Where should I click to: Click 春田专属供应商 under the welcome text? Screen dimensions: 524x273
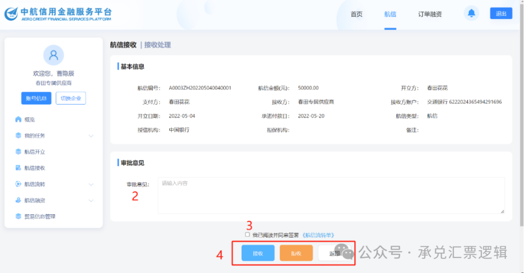pos(53,83)
